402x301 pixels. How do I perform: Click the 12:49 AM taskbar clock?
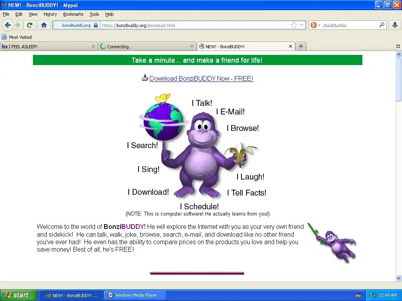[387, 295]
